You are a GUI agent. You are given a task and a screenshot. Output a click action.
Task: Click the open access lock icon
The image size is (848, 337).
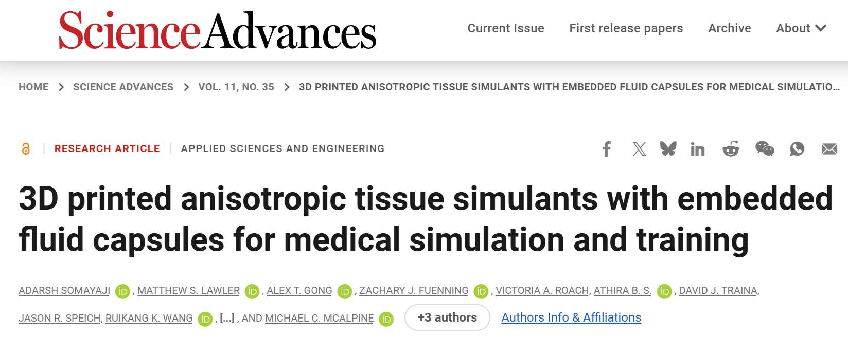point(26,149)
